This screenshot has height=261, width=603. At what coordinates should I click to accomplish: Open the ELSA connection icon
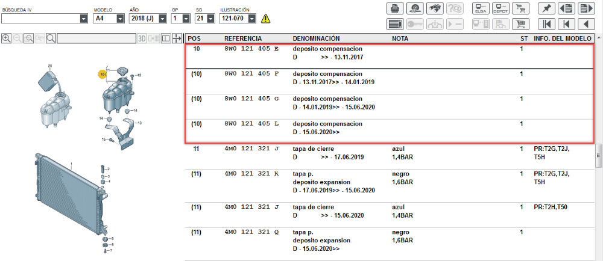pos(481,8)
